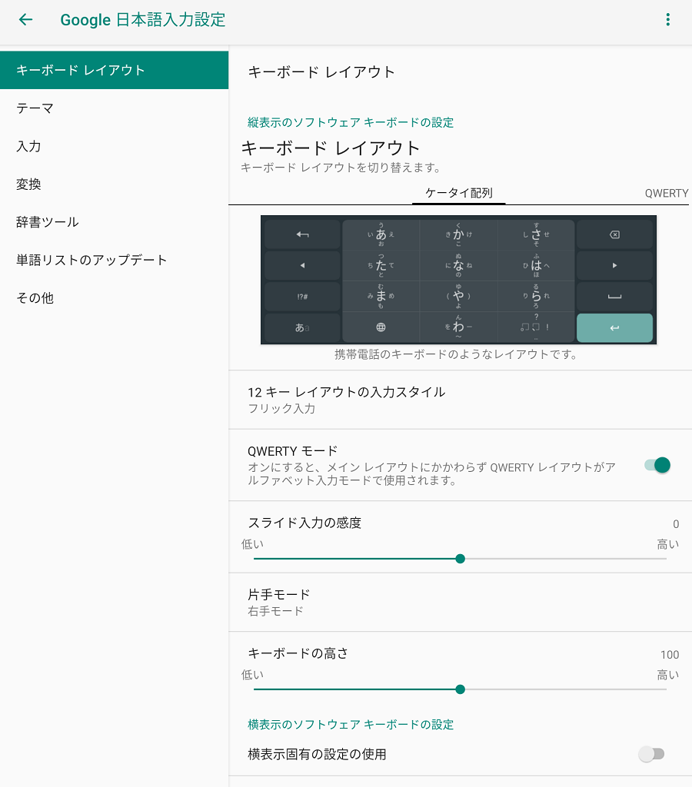692x787 pixels.
Task: Click the あa mode key in preview
Action: 302,327
